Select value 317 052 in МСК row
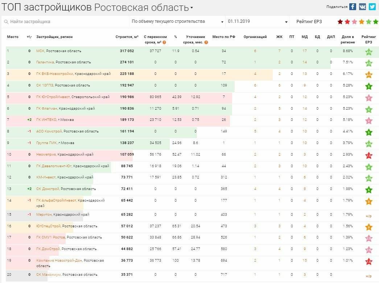Screen dimensions: 379x283 click(127, 51)
